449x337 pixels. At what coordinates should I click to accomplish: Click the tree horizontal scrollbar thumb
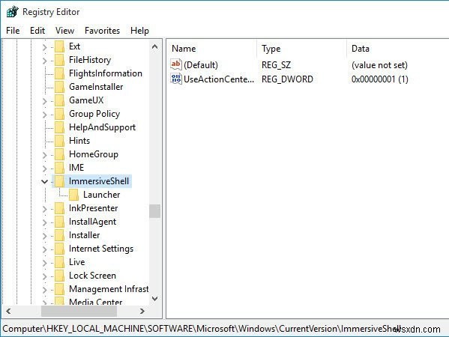[79, 311]
